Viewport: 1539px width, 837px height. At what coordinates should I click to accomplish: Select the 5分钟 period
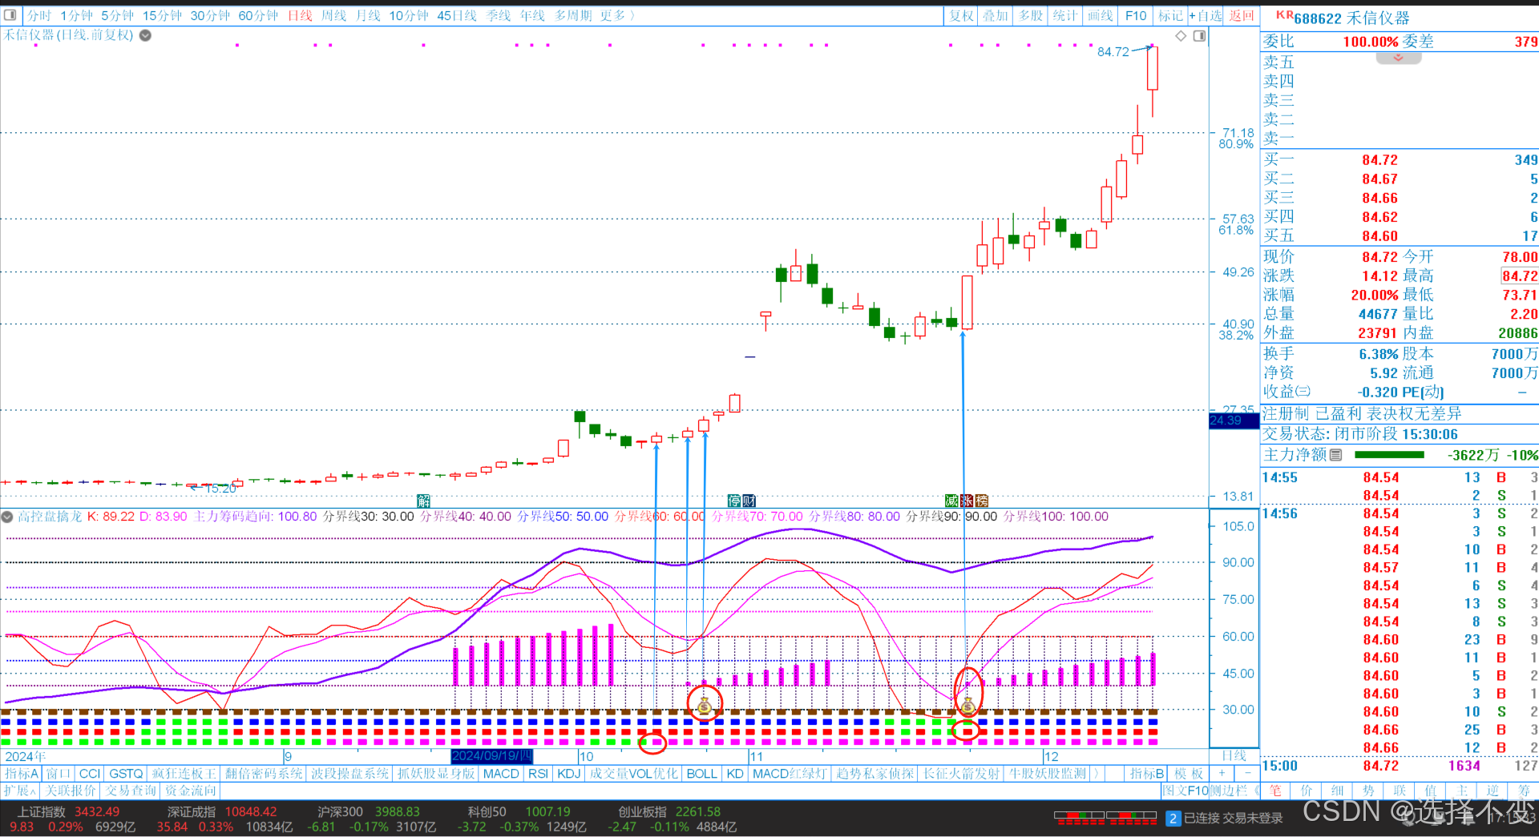(117, 15)
